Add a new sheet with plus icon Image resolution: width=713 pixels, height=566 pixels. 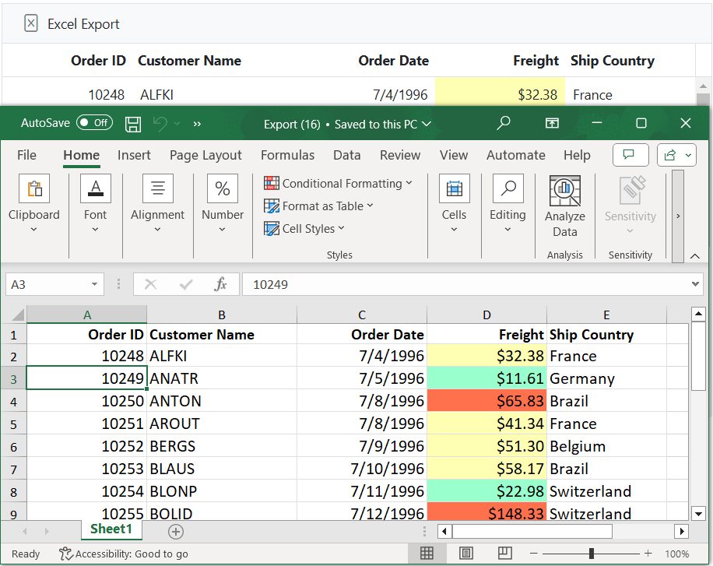point(176,532)
